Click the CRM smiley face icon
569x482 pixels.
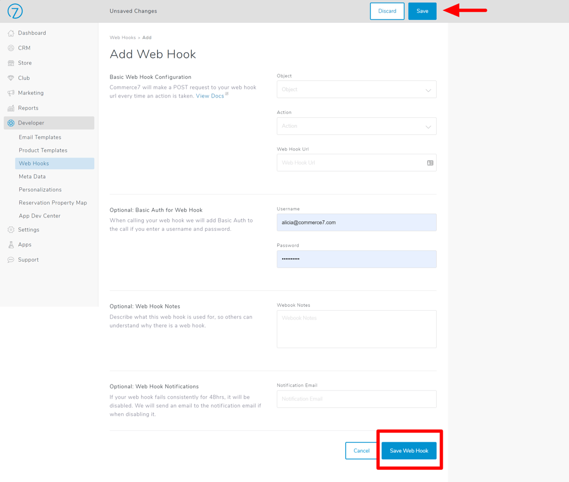point(11,48)
